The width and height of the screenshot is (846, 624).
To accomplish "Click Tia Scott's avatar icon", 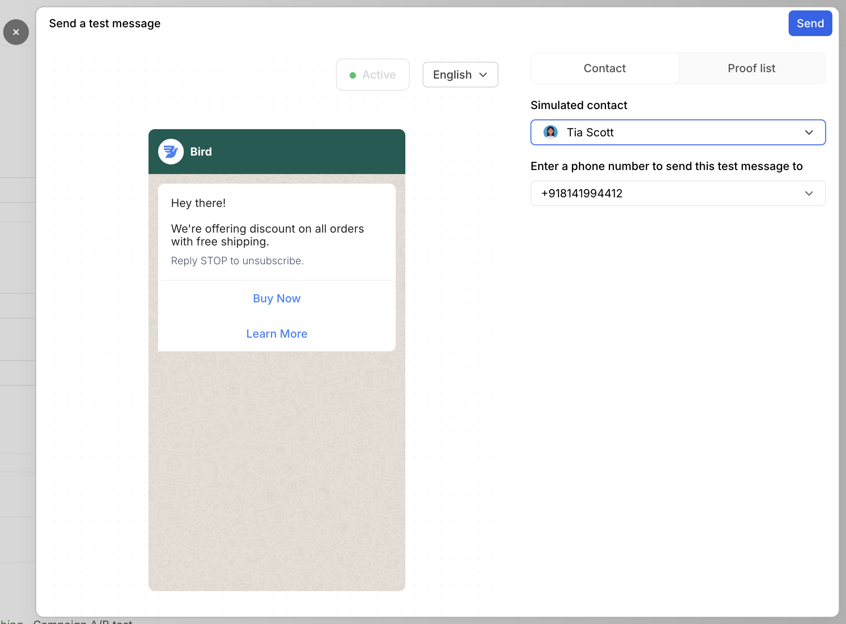I will [550, 132].
